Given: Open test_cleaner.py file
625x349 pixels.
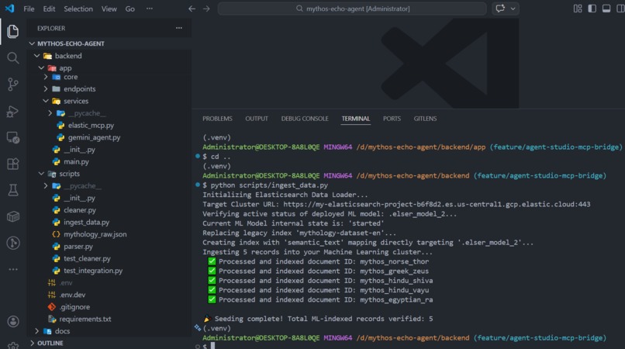Looking at the screenshot, I should tap(87, 258).
